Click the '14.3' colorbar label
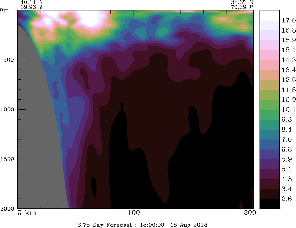Image resolution: width=296 pixels, height=228 pixels. click(289, 60)
